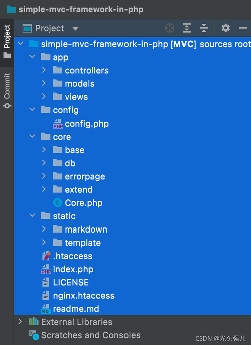Click the models folder icon
The height and width of the screenshot is (345, 251).
(58, 83)
